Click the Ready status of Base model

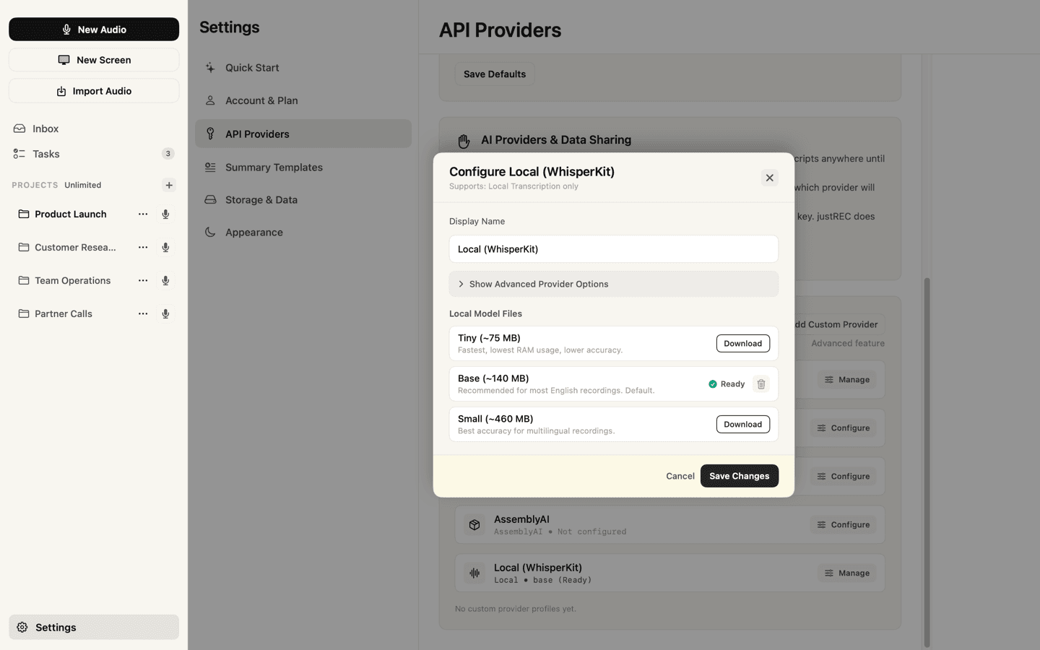[x=727, y=384]
